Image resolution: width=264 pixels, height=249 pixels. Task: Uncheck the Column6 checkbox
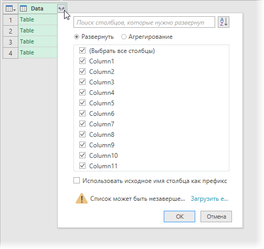coord(82,113)
